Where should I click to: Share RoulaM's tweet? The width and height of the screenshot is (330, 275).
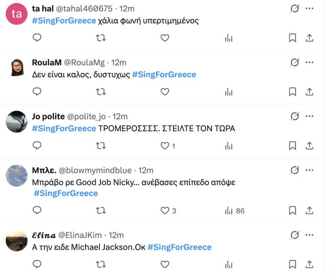[309, 91]
